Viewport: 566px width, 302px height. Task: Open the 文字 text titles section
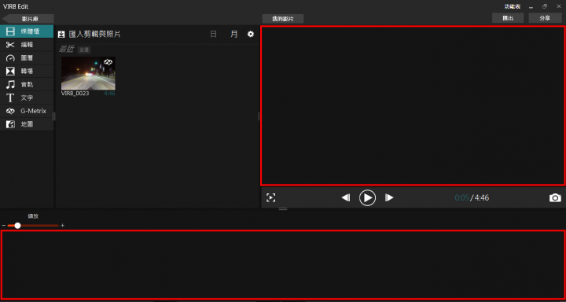pos(27,98)
